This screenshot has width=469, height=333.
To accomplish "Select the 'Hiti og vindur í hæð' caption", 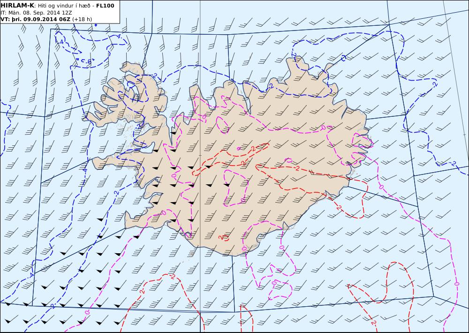I will pos(64,6).
